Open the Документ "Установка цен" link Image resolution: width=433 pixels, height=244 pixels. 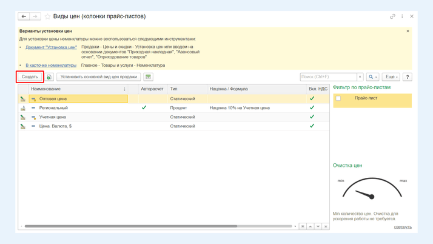[51, 47]
